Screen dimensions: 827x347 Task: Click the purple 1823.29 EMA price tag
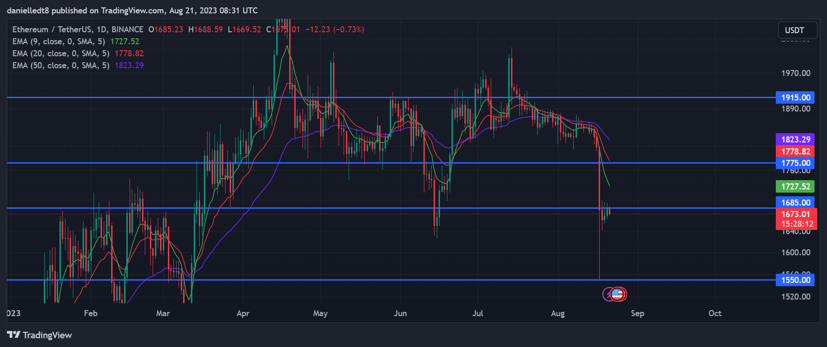pyautogui.click(x=795, y=140)
